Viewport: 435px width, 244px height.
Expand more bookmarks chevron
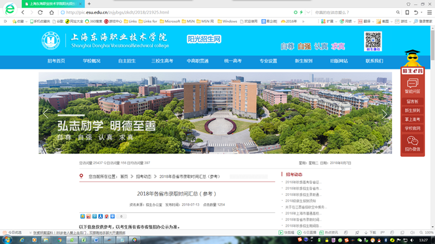click(x=303, y=21)
